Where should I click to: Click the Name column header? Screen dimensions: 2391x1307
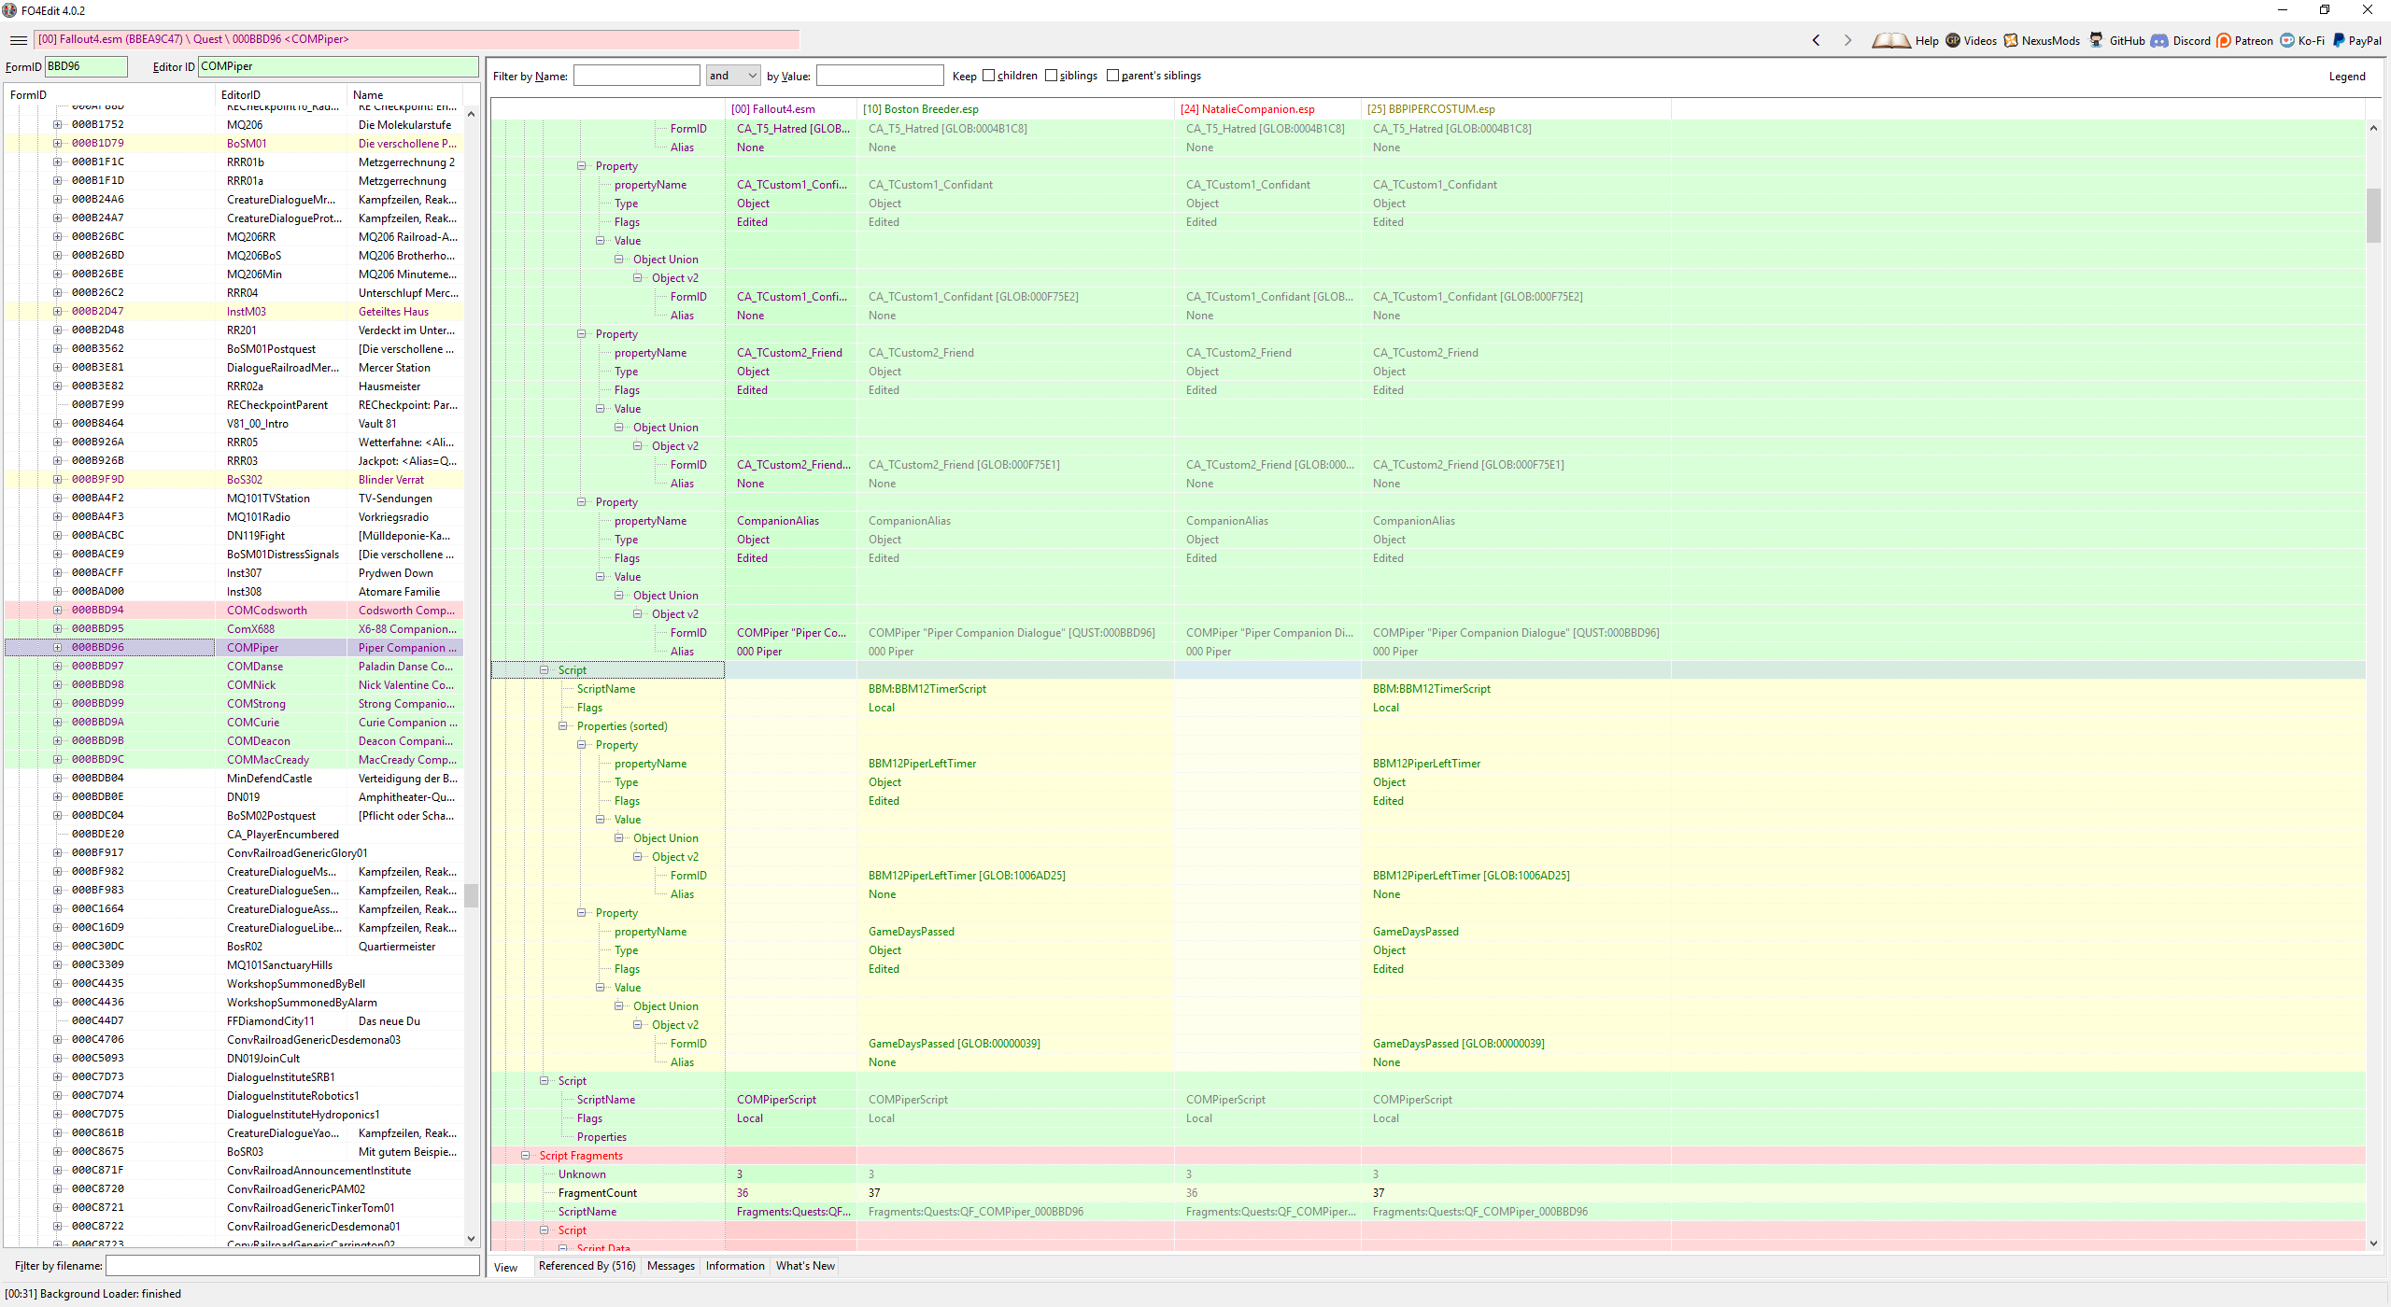[x=405, y=94]
